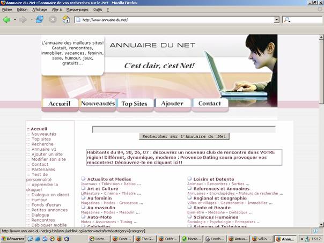Open the search engine selector dropdown
Viewport: 324px width, 243px height.
tap(287, 20)
